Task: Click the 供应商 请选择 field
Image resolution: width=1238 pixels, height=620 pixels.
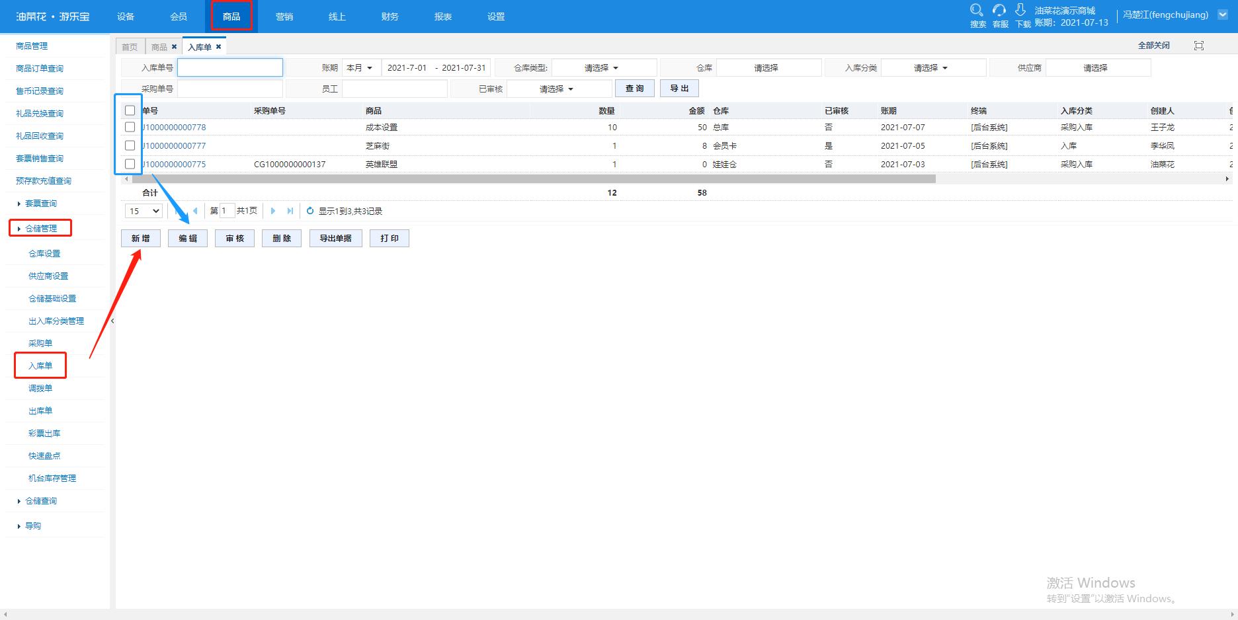Action: (x=1098, y=67)
